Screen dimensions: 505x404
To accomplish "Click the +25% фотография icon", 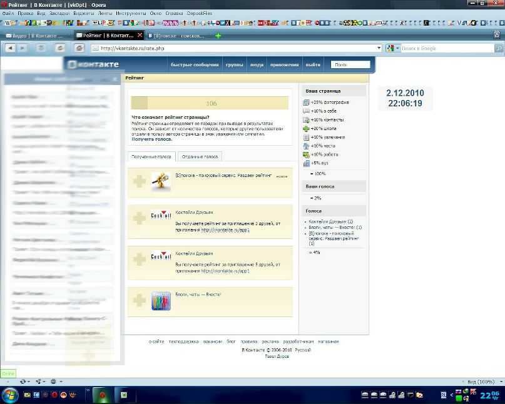I will (306, 103).
